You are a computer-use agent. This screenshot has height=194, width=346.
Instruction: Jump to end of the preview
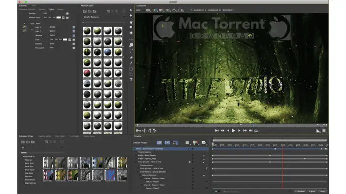(x=251, y=131)
